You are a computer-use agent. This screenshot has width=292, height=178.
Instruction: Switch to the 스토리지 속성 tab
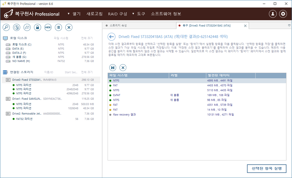(x=139, y=25)
